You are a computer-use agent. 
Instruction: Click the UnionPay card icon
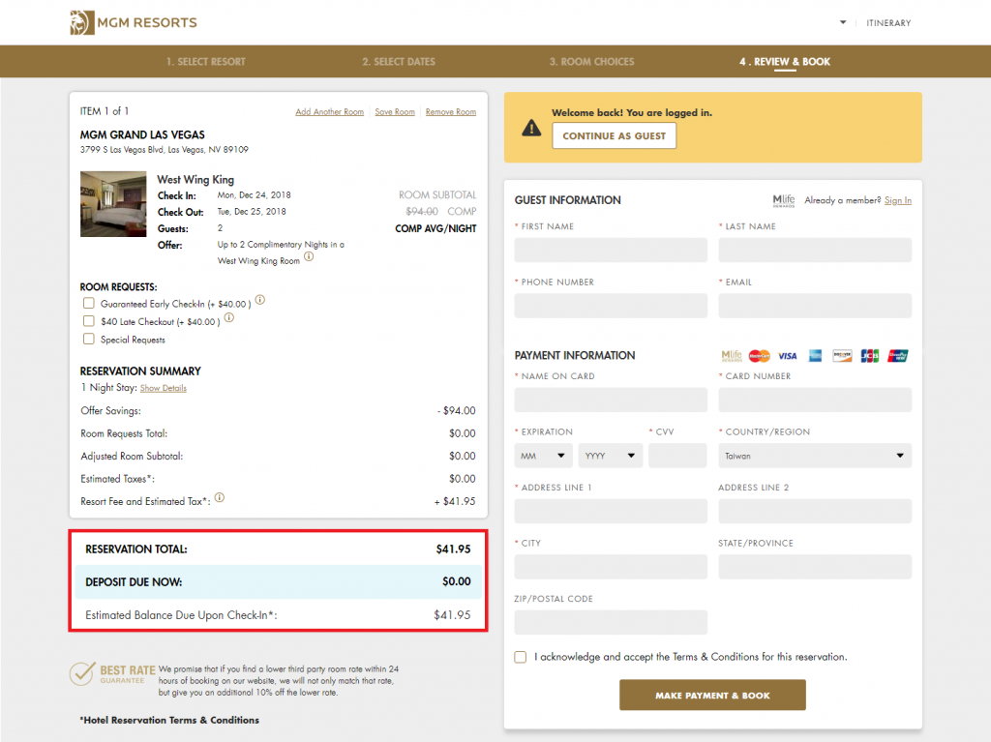(x=897, y=356)
